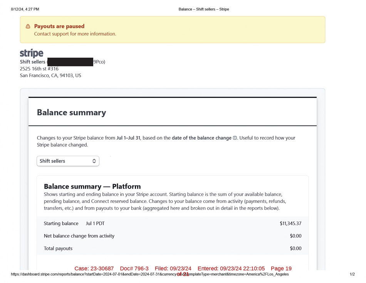The height and width of the screenshot is (283, 366).
Task: Click the 2525 16th st #316 address line
Action: tap(39, 69)
